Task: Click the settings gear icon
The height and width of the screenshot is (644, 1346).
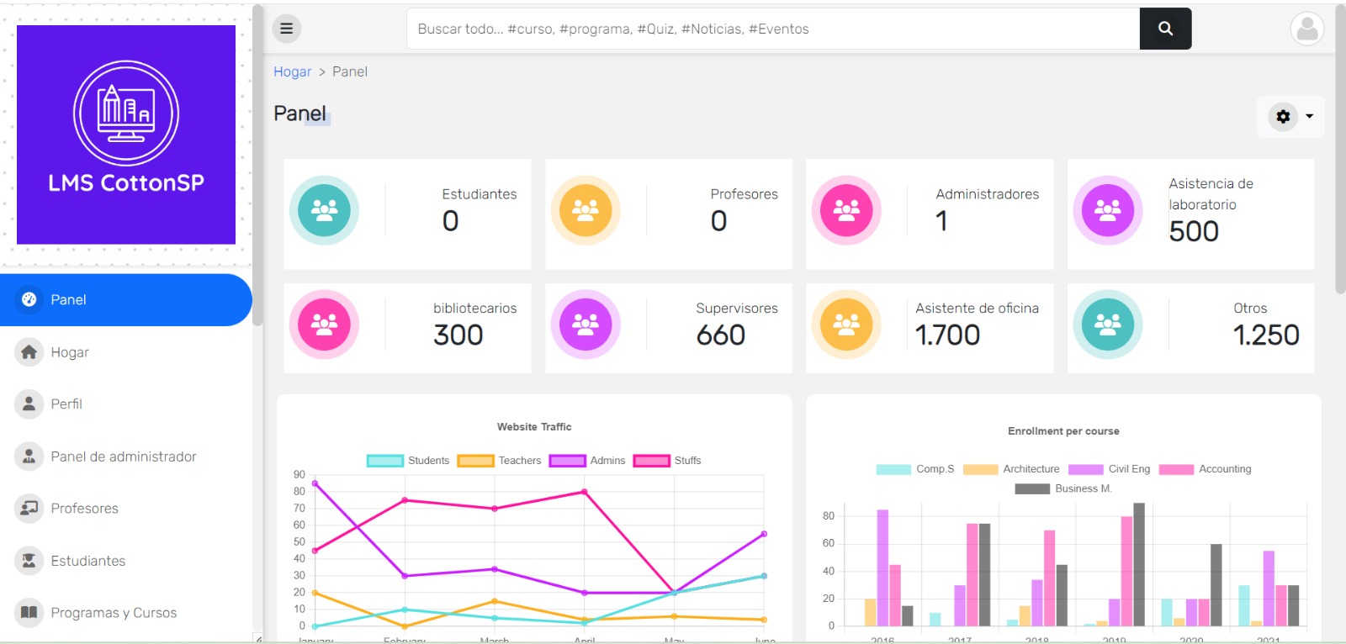Action: (1283, 116)
